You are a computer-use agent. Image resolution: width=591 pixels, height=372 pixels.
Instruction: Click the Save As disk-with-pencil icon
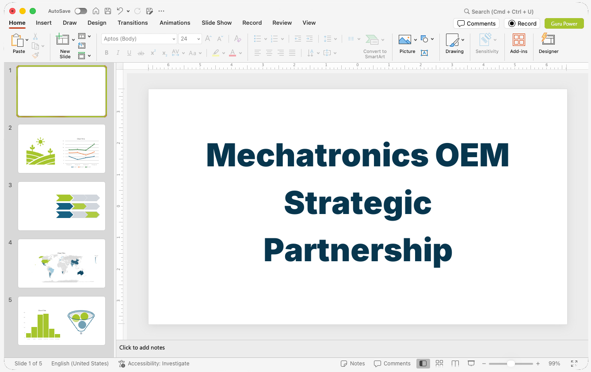149,11
